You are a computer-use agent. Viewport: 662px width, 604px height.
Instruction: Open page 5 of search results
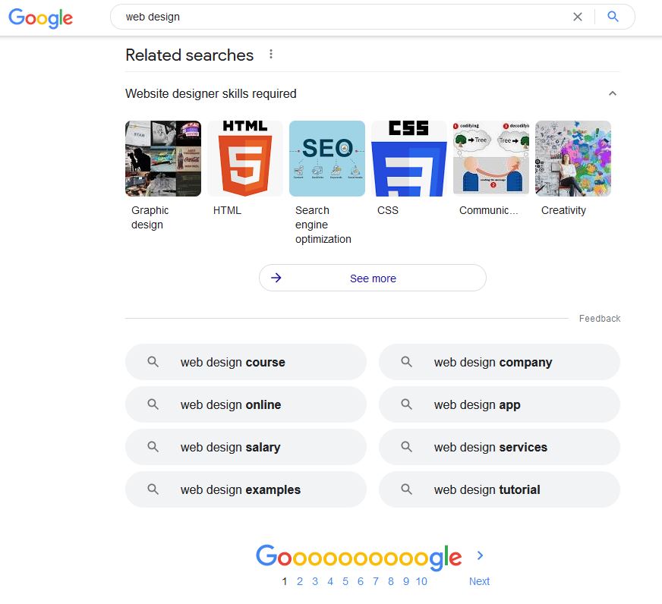pyautogui.click(x=345, y=581)
